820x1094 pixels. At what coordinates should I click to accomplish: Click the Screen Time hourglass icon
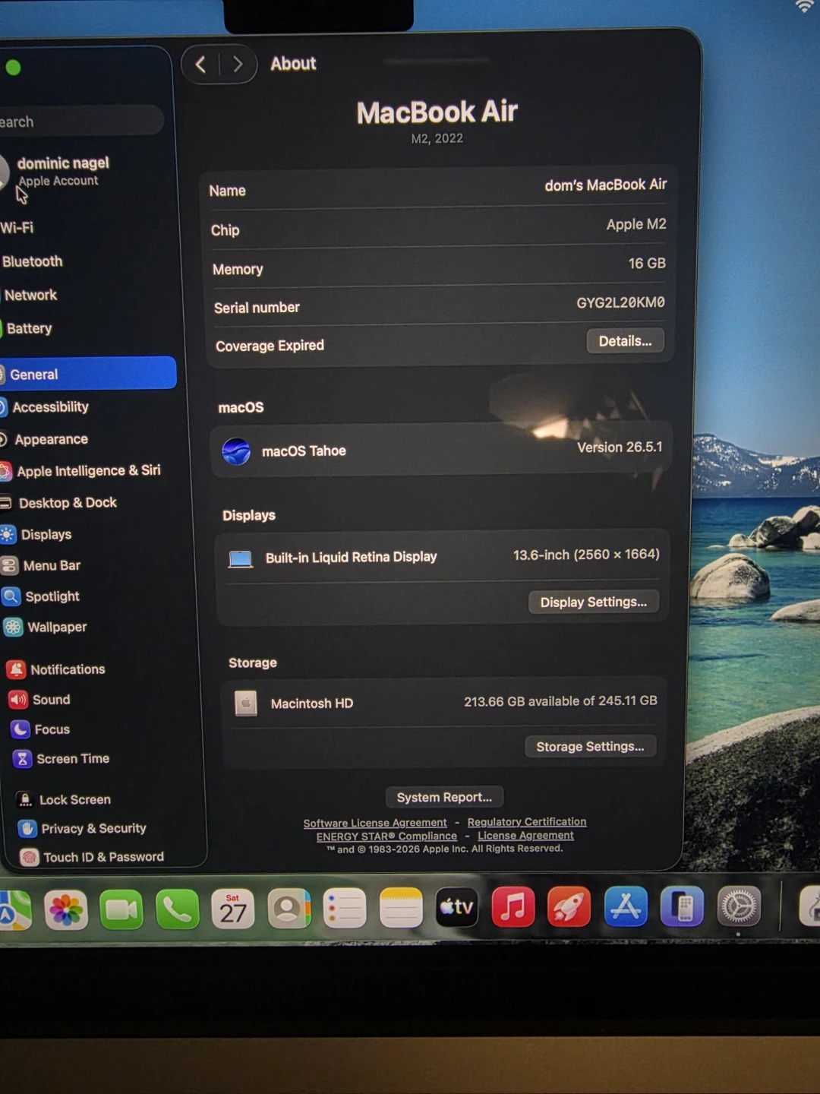tap(23, 759)
